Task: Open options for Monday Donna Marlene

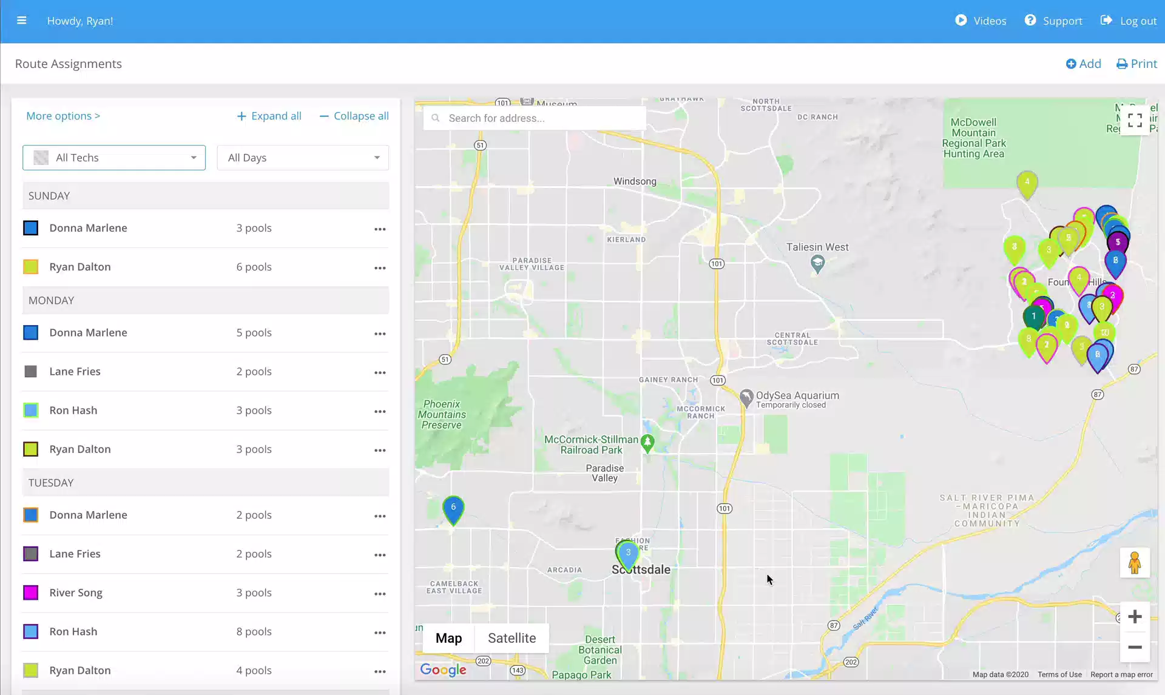Action: point(380,334)
